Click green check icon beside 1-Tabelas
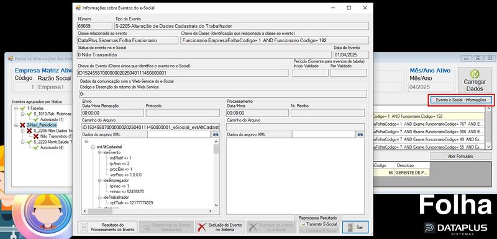The image size is (497, 239). click(22, 108)
